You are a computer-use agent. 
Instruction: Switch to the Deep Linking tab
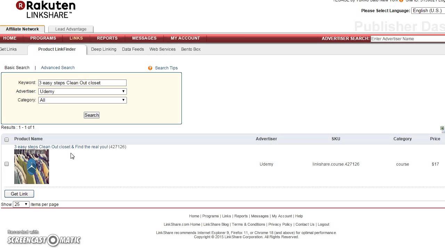104,49
